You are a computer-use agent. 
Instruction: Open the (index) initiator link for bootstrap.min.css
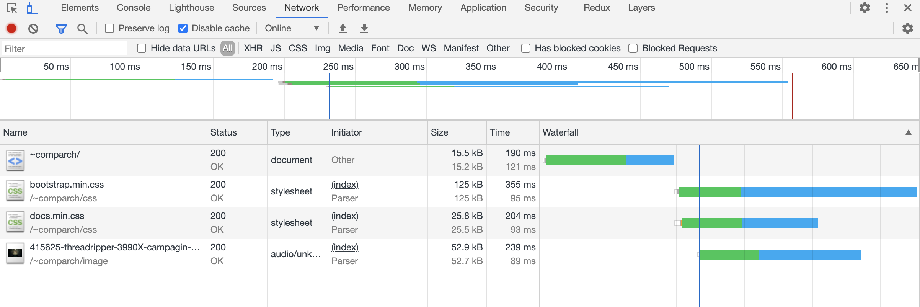point(345,185)
